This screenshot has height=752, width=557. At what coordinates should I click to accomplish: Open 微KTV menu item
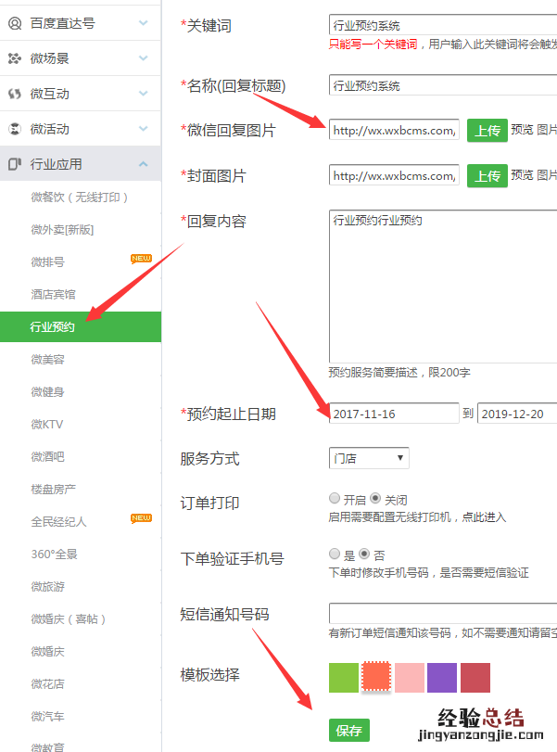47,425
